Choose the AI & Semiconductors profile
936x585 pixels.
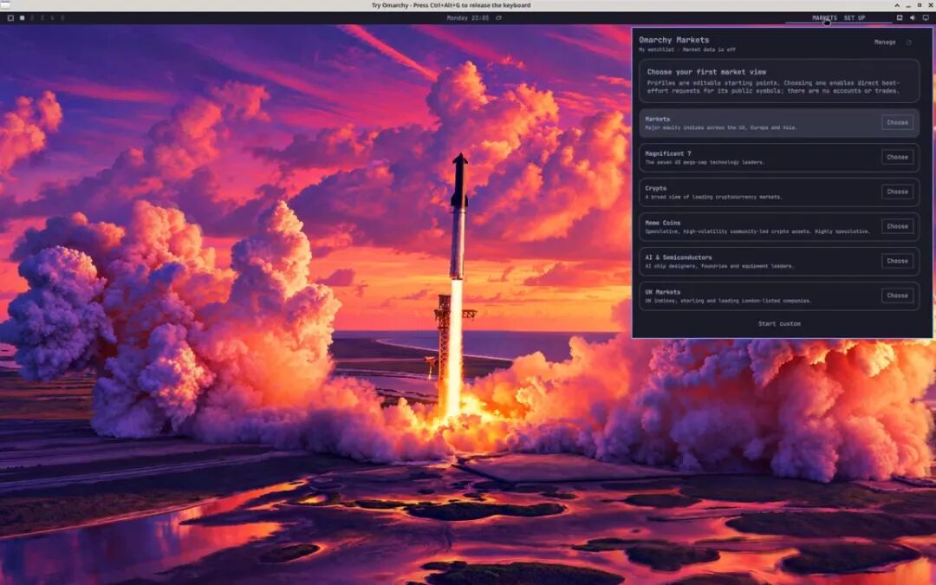point(897,261)
